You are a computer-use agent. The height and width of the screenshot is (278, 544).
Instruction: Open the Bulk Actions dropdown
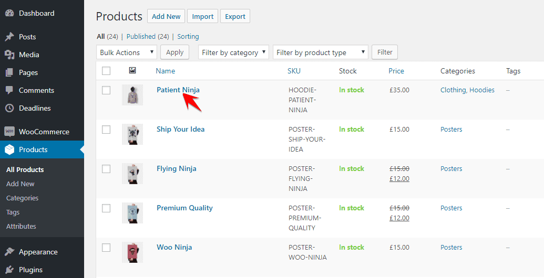127,52
